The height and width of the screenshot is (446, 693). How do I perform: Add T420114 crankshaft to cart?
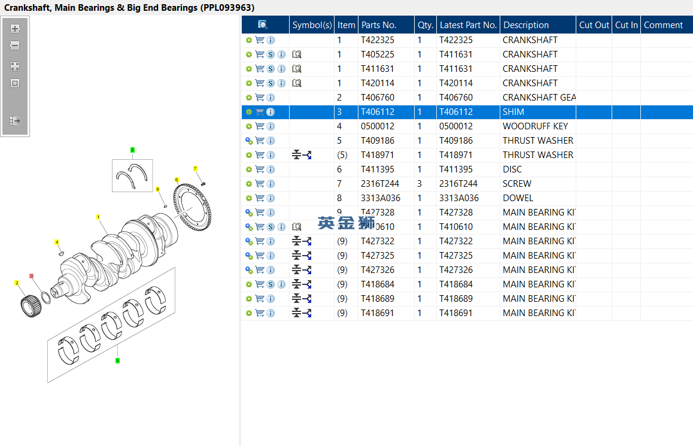point(260,83)
